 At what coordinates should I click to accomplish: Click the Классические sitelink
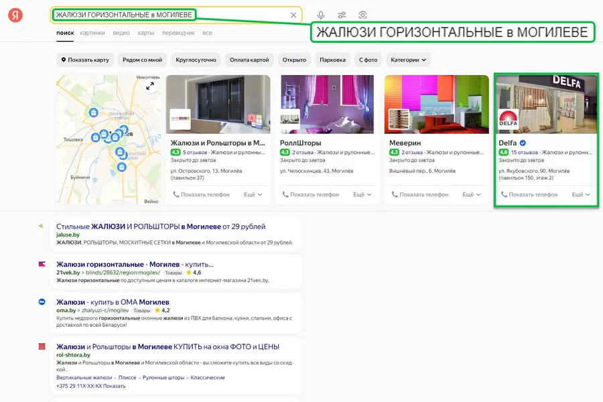pos(208,378)
